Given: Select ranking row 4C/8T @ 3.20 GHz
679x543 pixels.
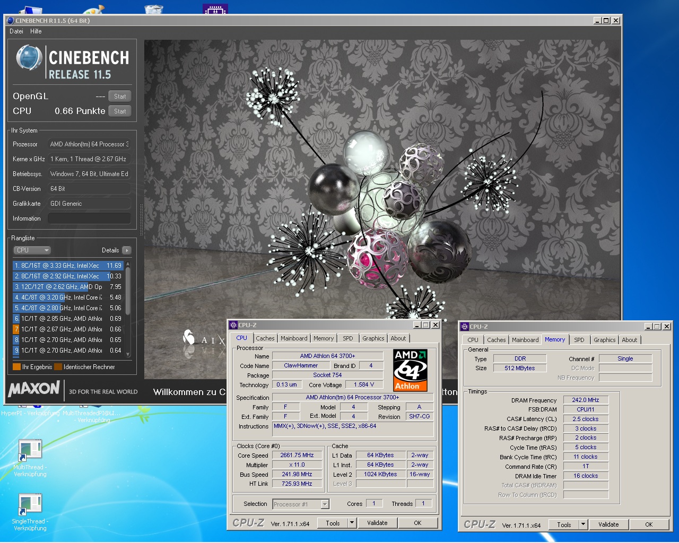Looking at the screenshot, I should point(68,297).
